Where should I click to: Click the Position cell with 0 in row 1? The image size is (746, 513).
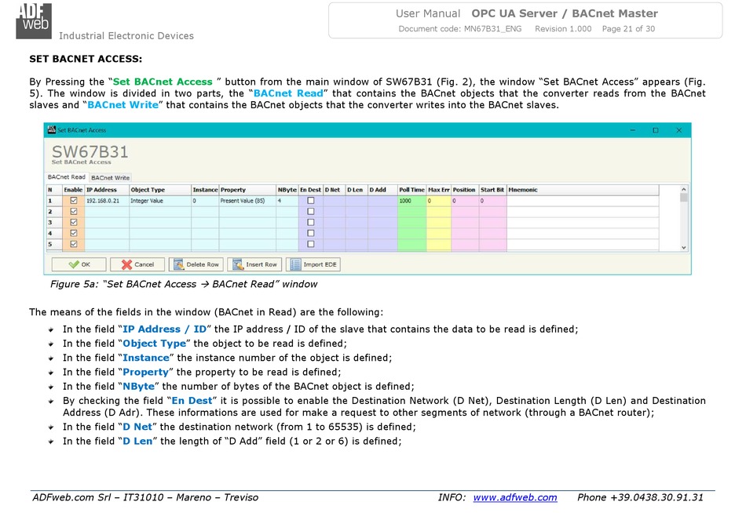(465, 201)
